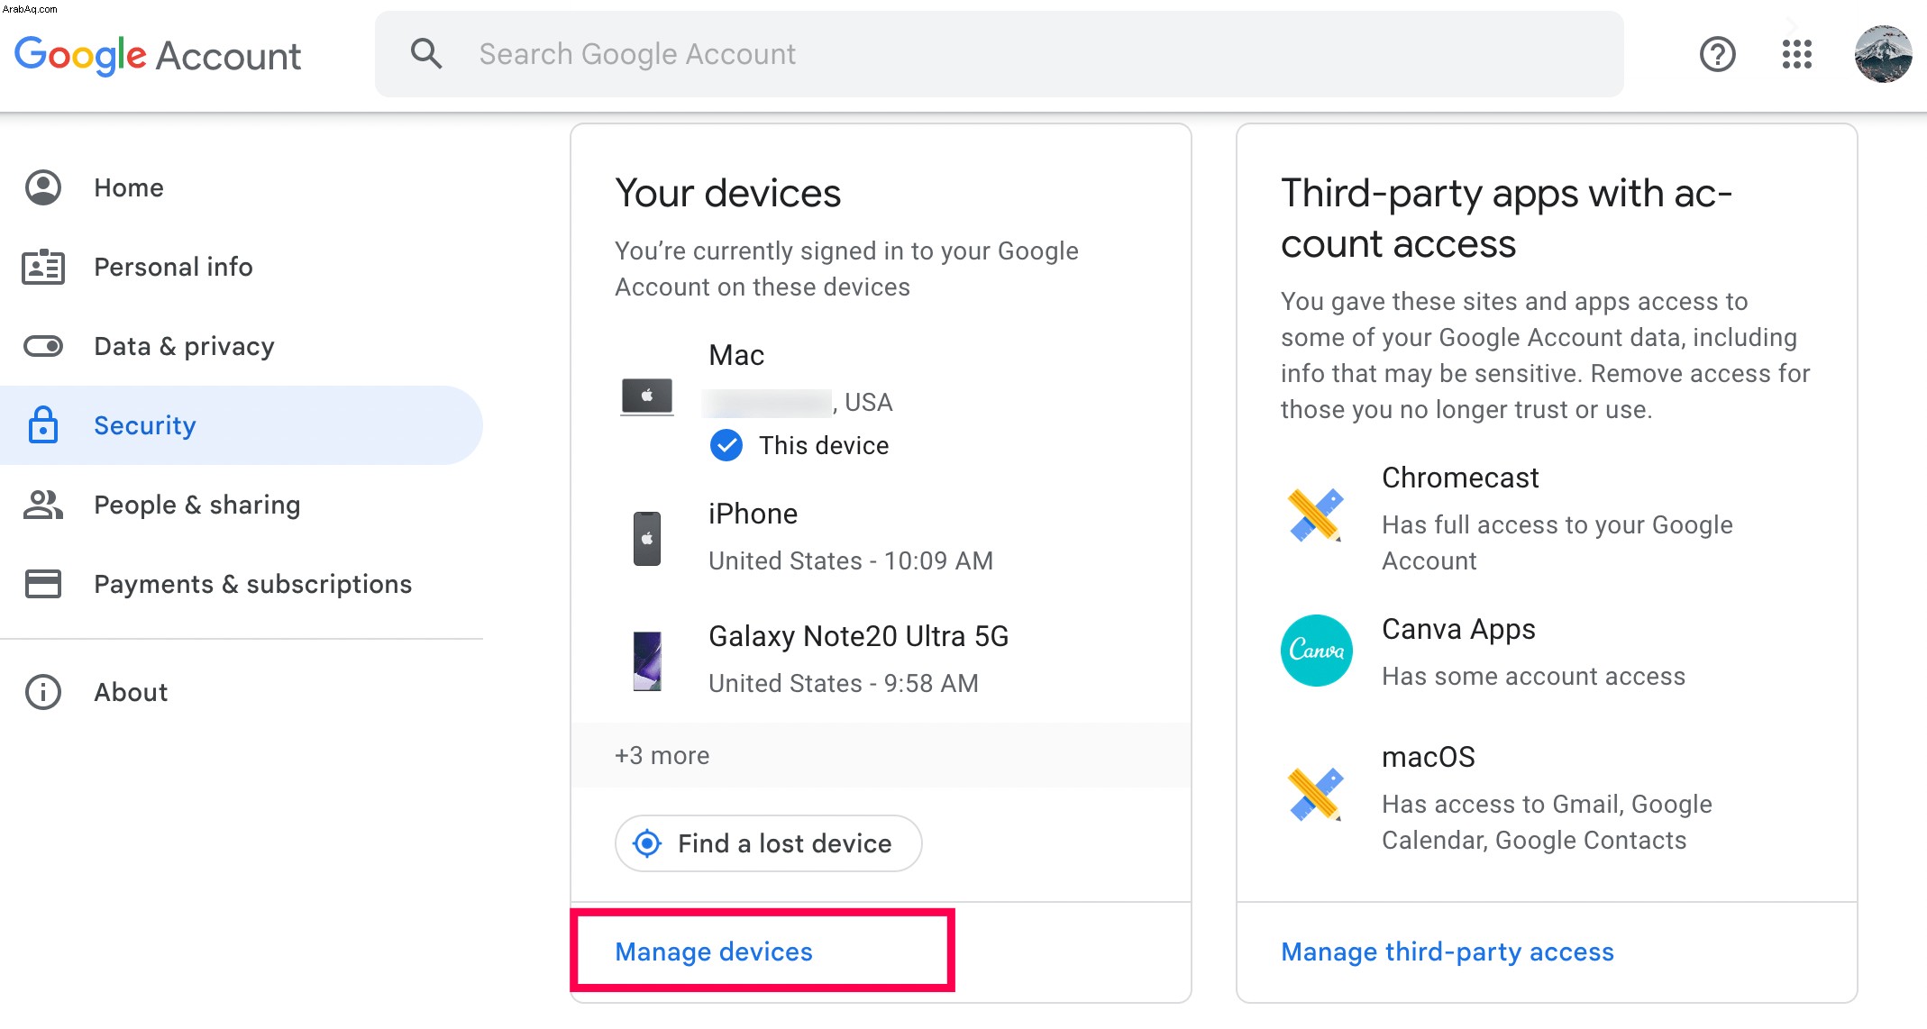Open Payments & subscriptions section

point(242,584)
